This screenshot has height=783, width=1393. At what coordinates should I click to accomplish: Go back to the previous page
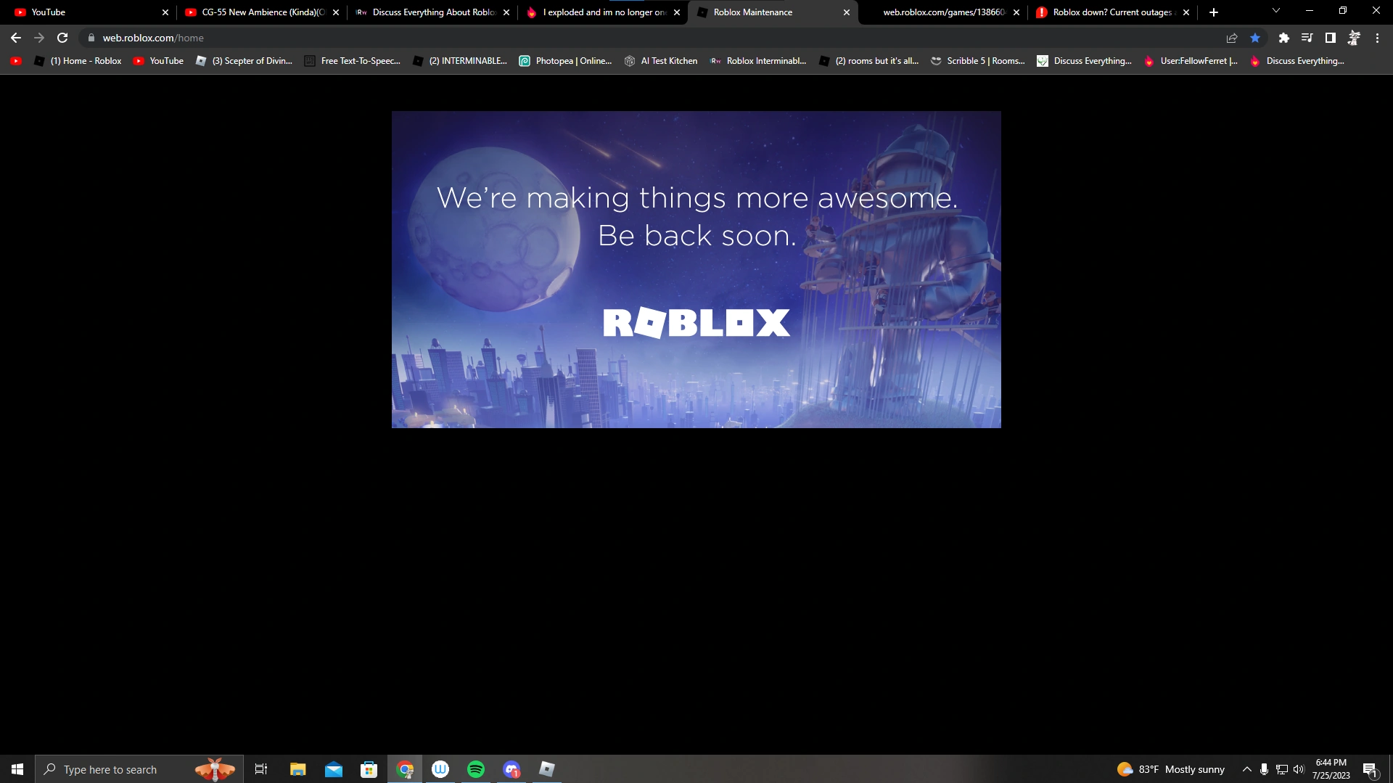tap(16, 38)
